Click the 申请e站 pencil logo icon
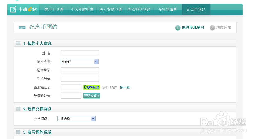The height and width of the screenshot is (139, 261). click(13, 9)
